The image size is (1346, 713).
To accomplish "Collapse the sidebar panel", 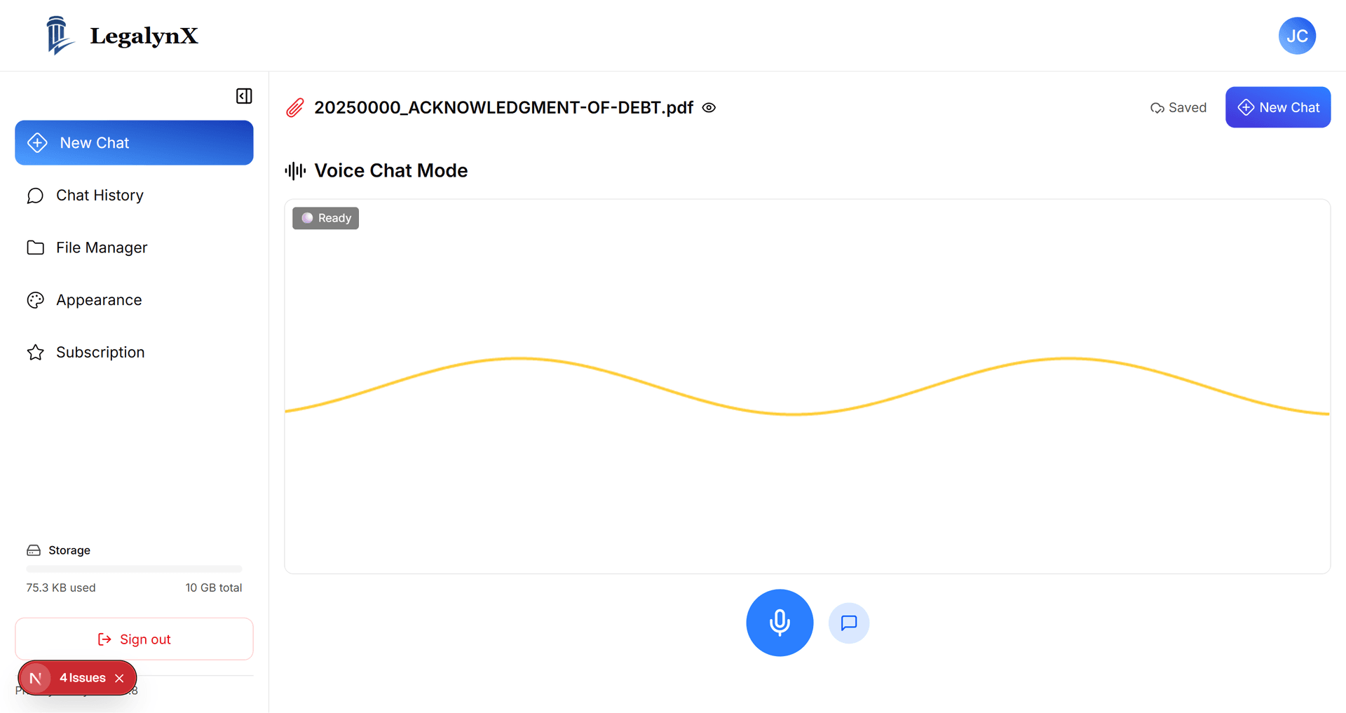I will pyautogui.click(x=244, y=96).
